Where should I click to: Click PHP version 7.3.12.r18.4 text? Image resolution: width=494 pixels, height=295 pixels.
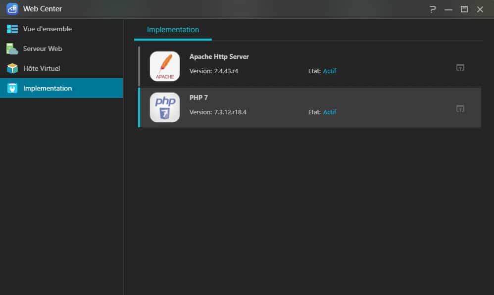[218, 112]
